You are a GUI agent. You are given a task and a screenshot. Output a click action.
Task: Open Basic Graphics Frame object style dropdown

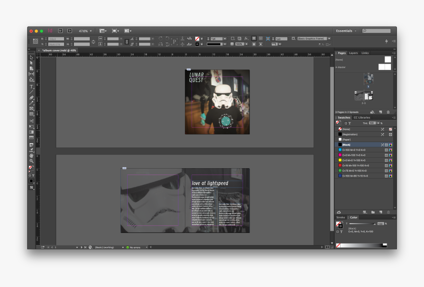coord(329,38)
